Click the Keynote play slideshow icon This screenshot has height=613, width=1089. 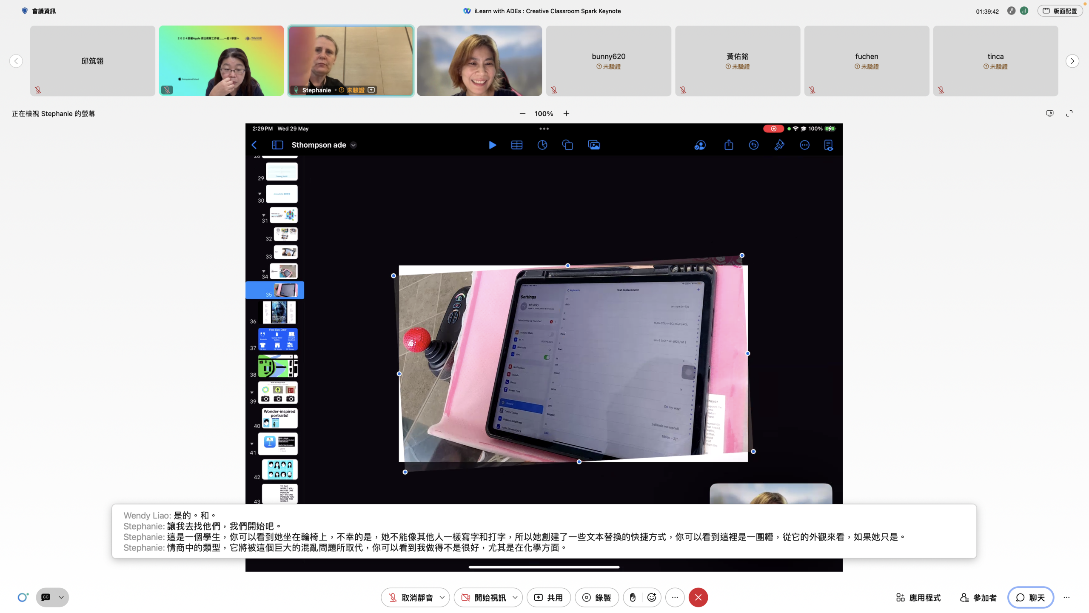pyautogui.click(x=492, y=145)
